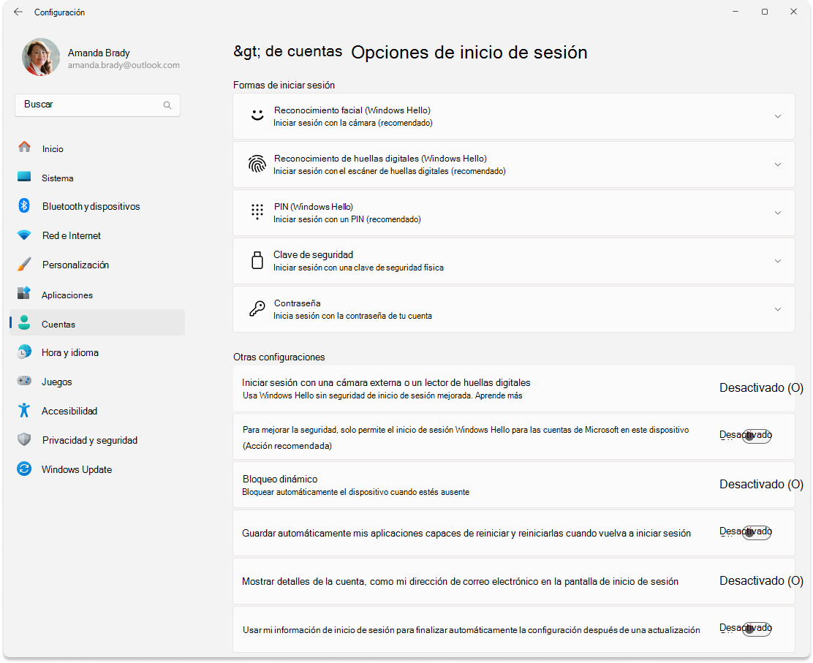Click the magnifying glass search icon

pyautogui.click(x=167, y=105)
